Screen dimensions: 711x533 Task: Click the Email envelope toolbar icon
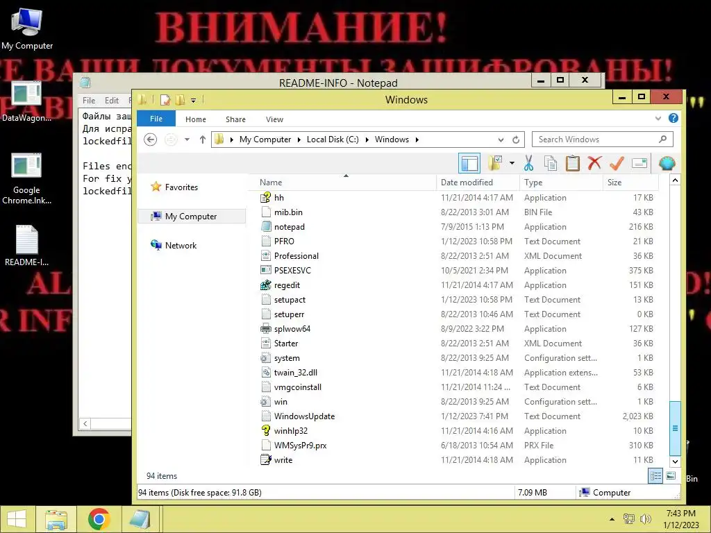pyautogui.click(x=639, y=163)
